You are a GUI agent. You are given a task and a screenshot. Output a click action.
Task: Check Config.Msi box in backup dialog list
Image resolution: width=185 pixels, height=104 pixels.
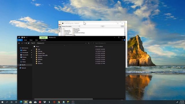point(73,31)
